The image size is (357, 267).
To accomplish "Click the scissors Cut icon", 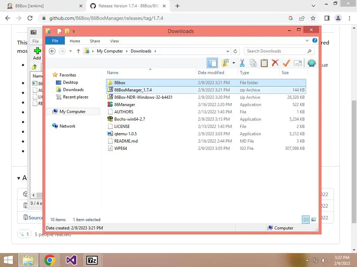I will 242,63.
